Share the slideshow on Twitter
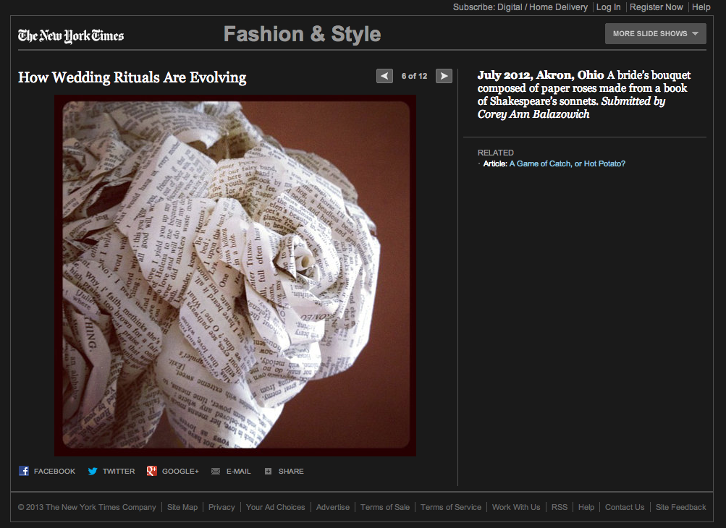 click(x=92, y=471)
